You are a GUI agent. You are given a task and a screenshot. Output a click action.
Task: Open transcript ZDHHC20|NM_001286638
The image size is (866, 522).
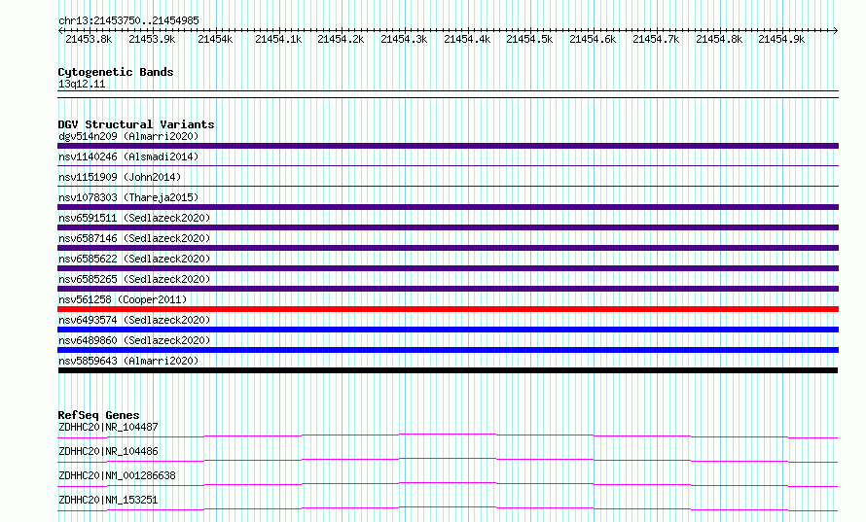coord(117,475)
